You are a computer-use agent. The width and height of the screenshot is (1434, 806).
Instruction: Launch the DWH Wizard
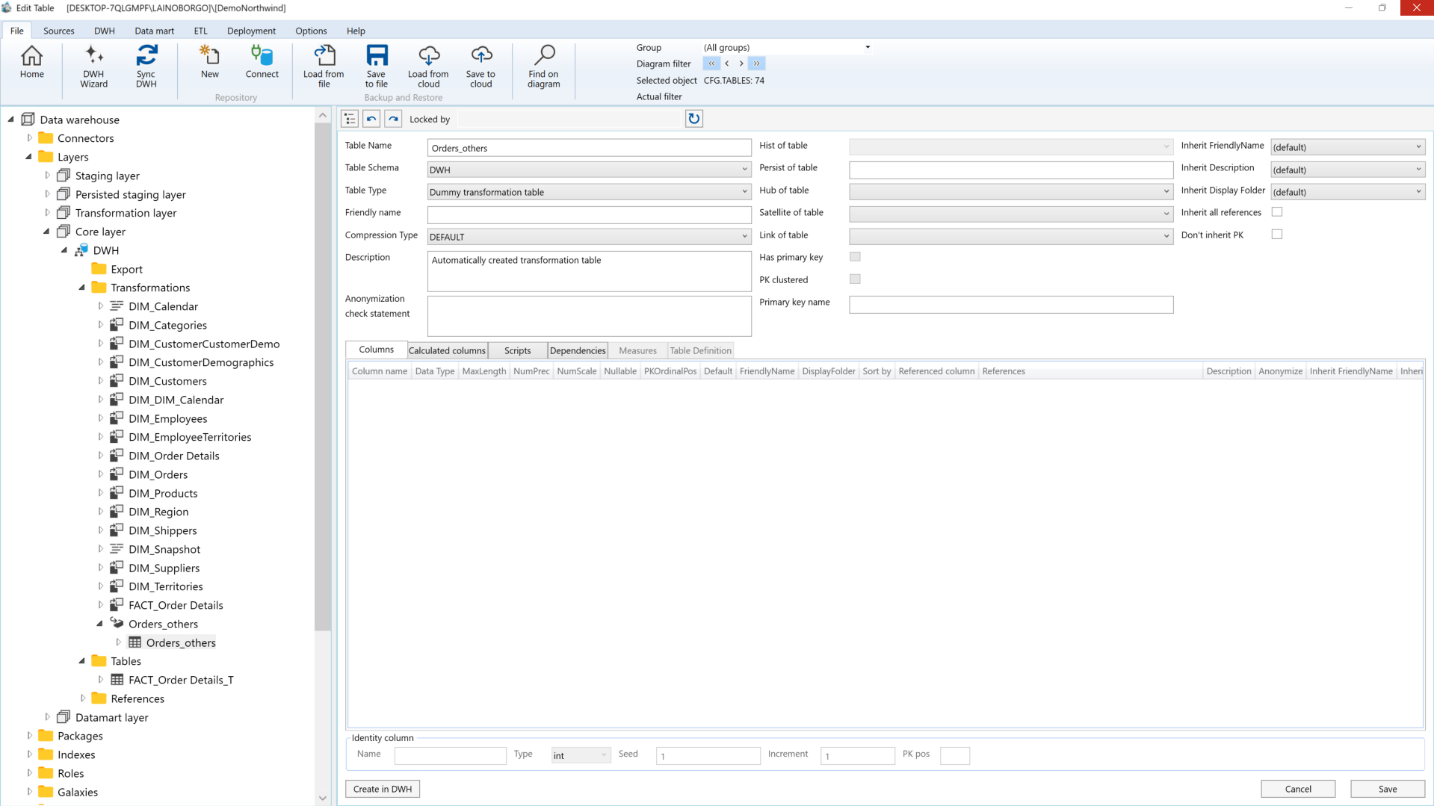click(93, 66)
